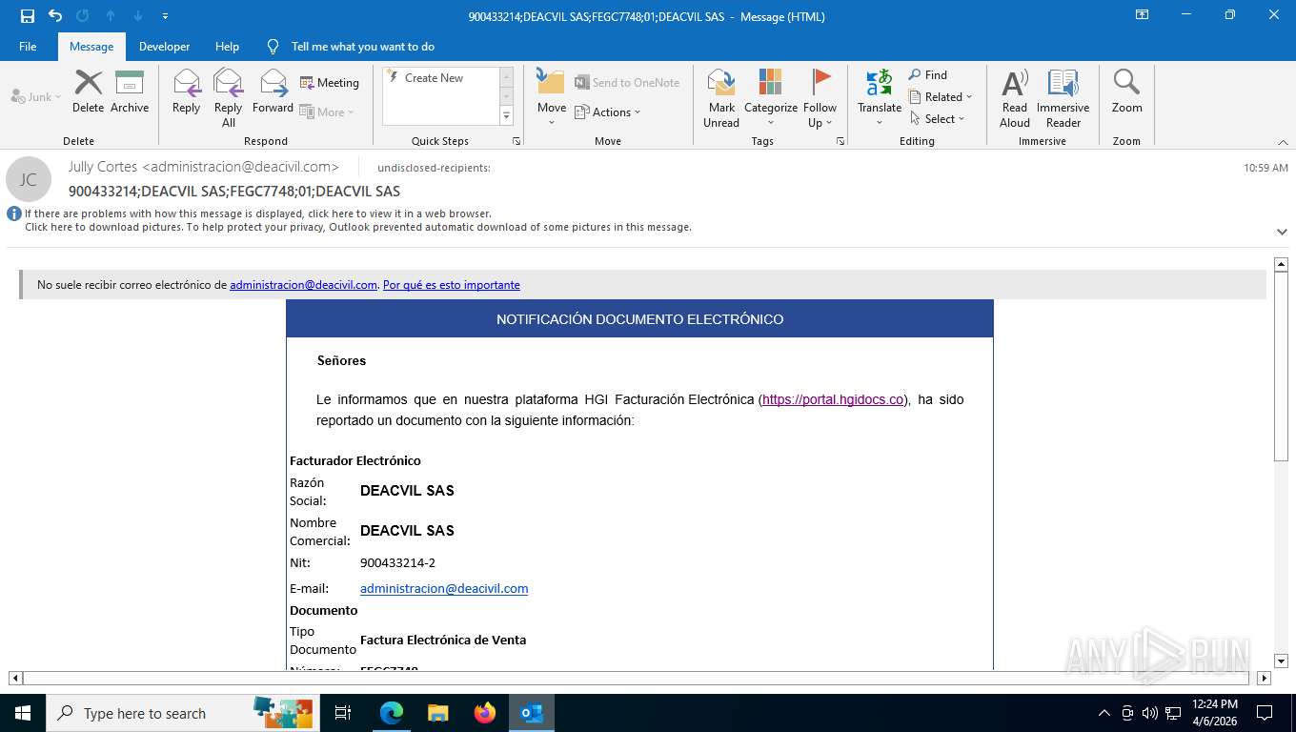Show hidden system tray icons

pos(1104,713)
